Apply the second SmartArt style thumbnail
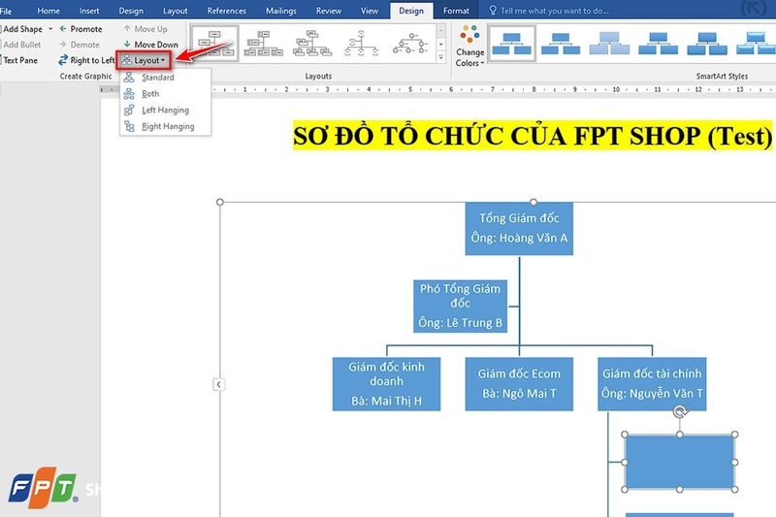The image size is (776, 517). pos(561,44)
